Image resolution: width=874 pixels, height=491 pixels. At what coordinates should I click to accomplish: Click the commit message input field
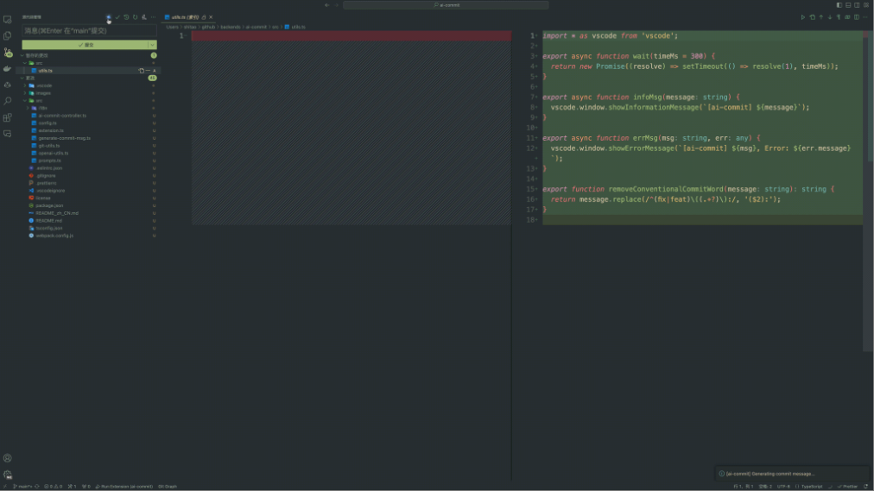(89, 31)
